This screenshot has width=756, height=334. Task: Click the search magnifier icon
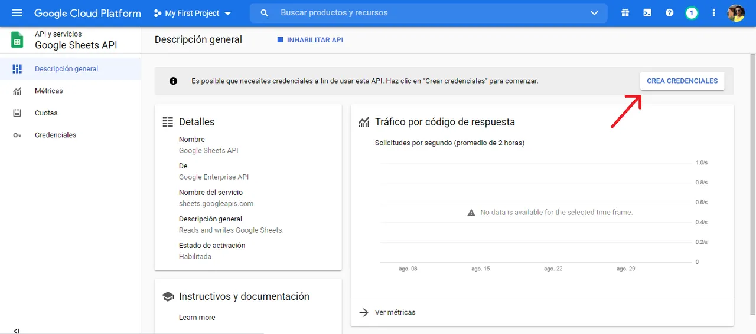(265, 13)
